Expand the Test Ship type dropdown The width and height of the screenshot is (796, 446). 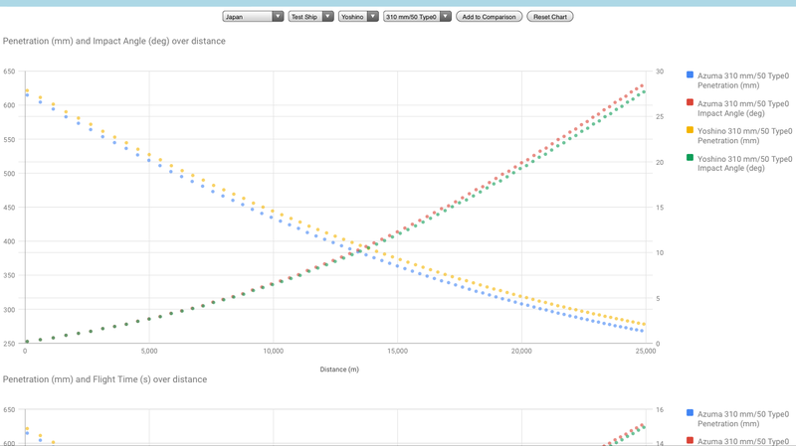310,17
